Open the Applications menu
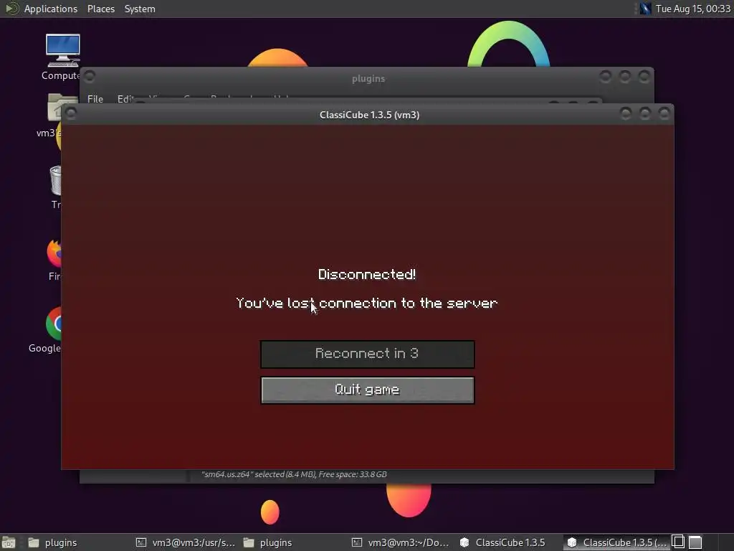Image resolution: width=734 pixels, height=551 pixels. 51,9
